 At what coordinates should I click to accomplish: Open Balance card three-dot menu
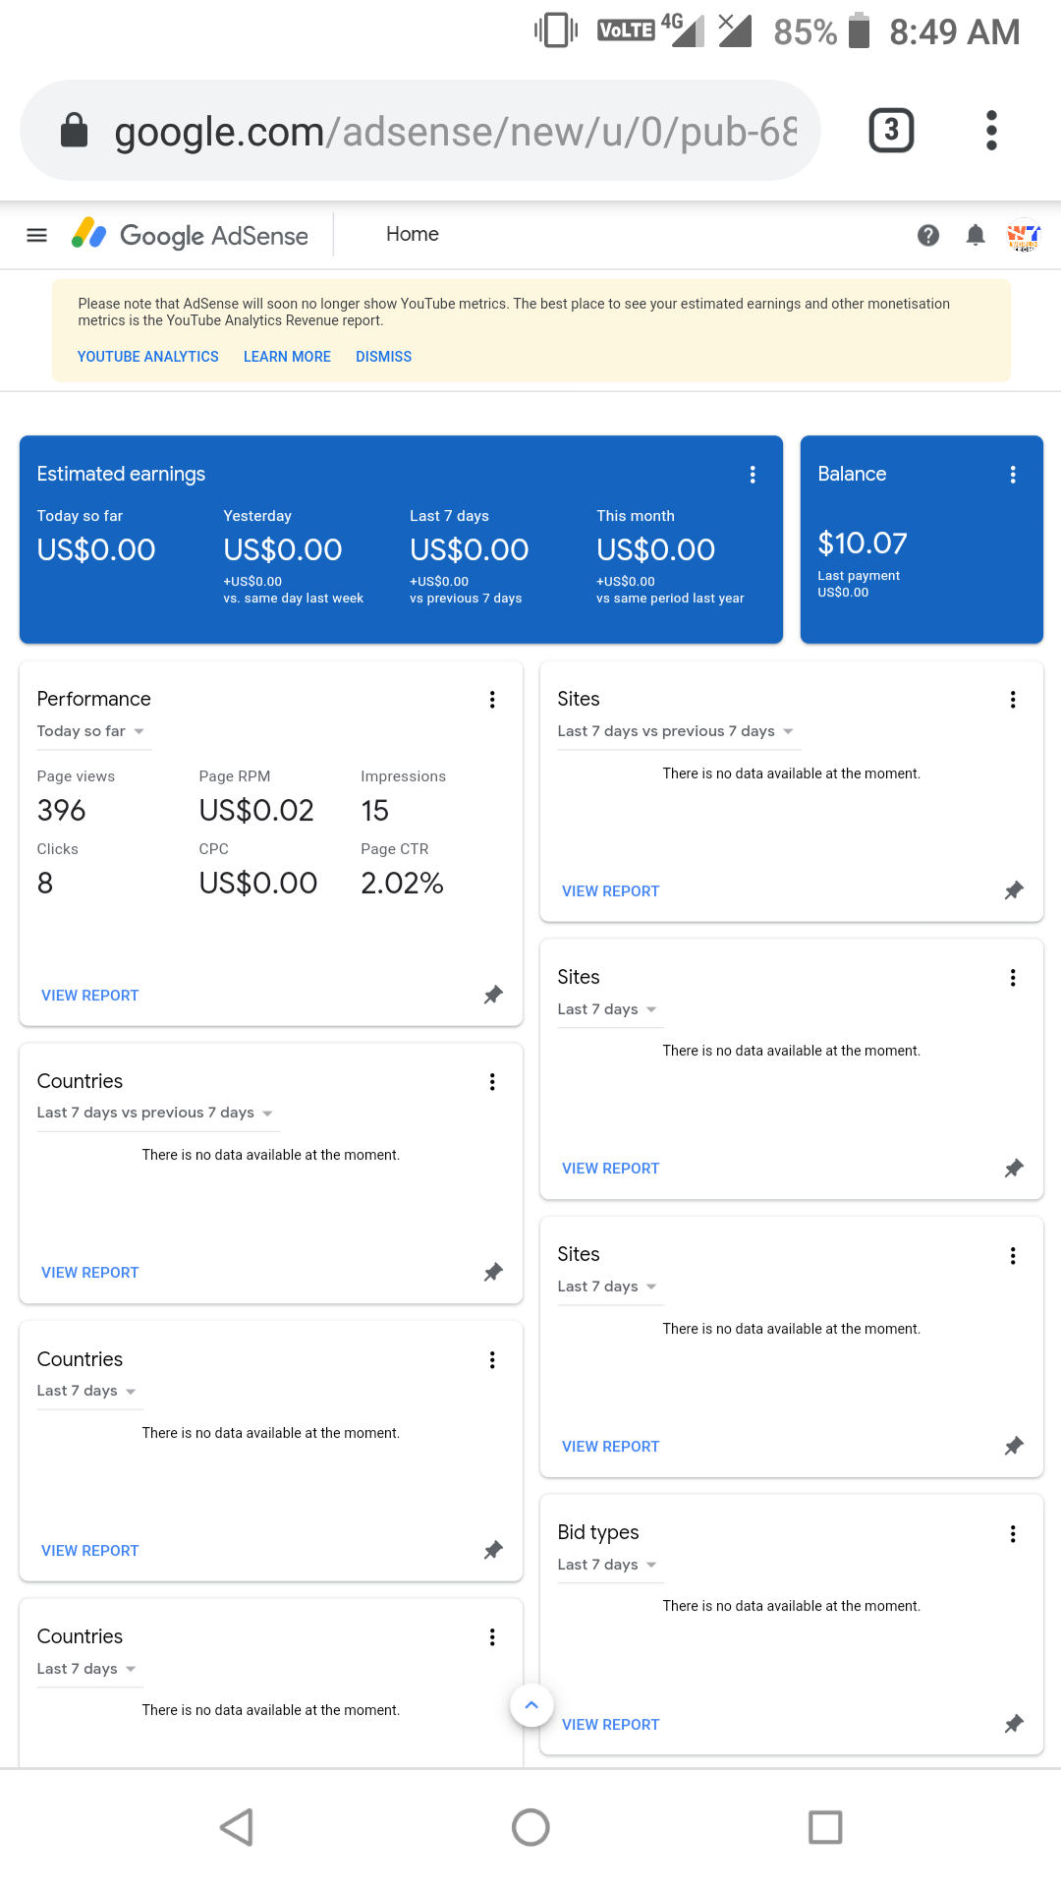pyautogui.click(x=1013, y=475)
